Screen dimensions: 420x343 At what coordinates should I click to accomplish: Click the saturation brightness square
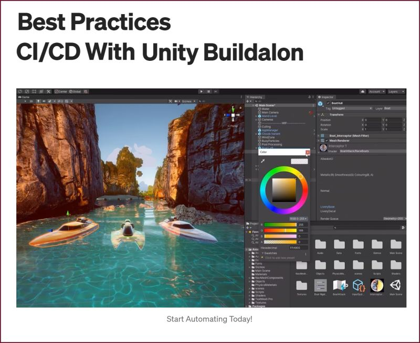pyautogui.click(x=284, y=190)
